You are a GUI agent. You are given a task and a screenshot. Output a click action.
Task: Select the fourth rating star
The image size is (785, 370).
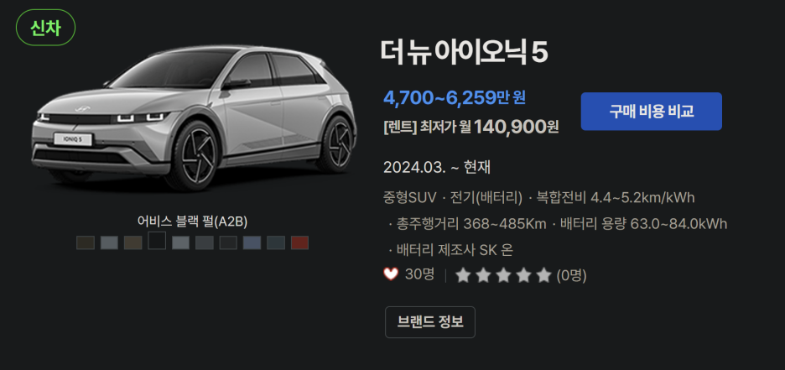tap(523, 275)
